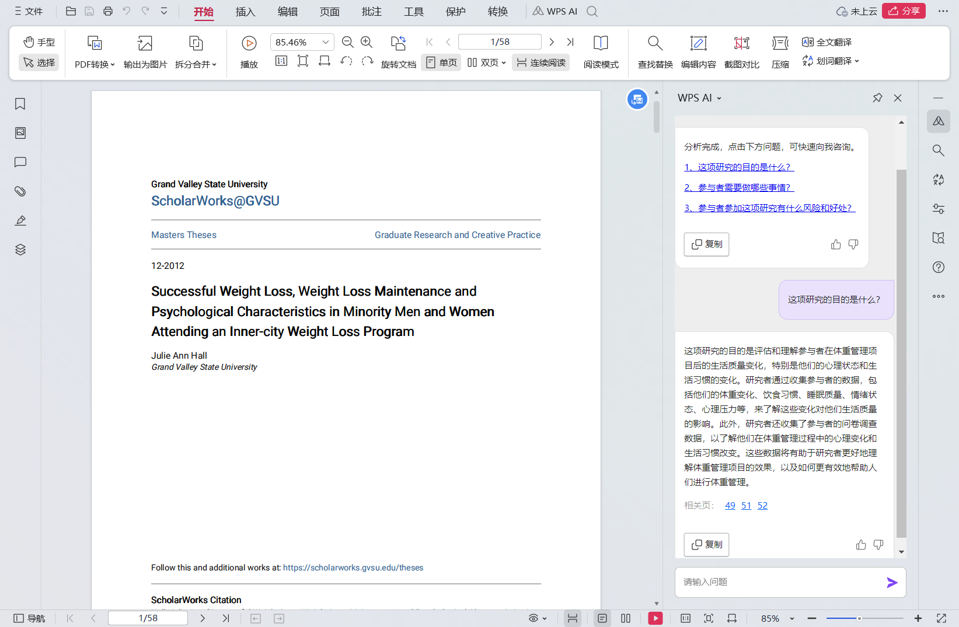Click the 分享 share button
Viewport: 959px width, 627px height.
click(904, 11)
